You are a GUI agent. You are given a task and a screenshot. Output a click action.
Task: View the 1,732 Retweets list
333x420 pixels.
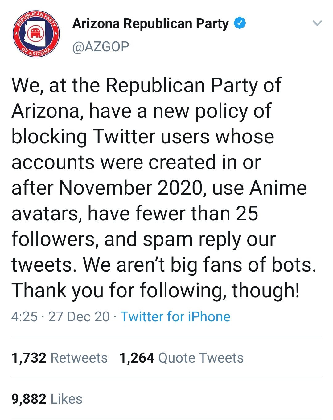pyautogui.click(x=60, y=358)
